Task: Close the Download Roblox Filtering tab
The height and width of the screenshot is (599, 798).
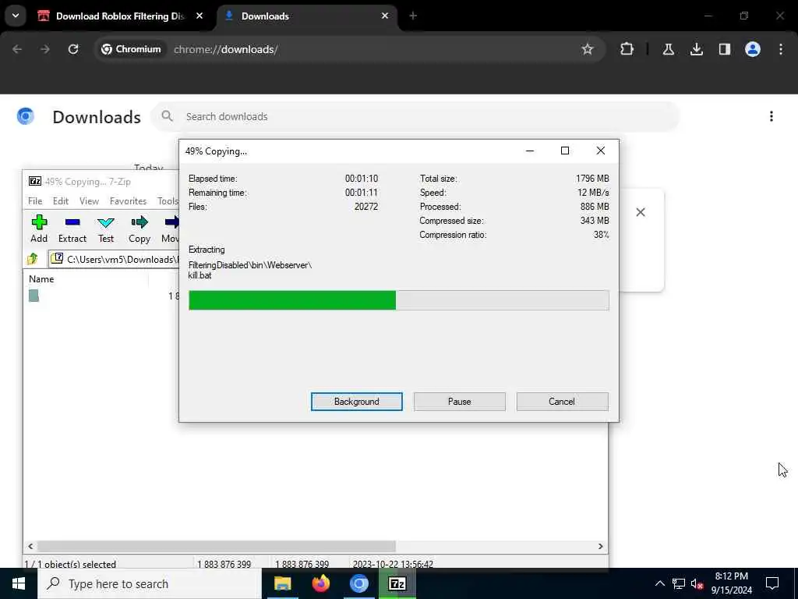Action: 199,16
